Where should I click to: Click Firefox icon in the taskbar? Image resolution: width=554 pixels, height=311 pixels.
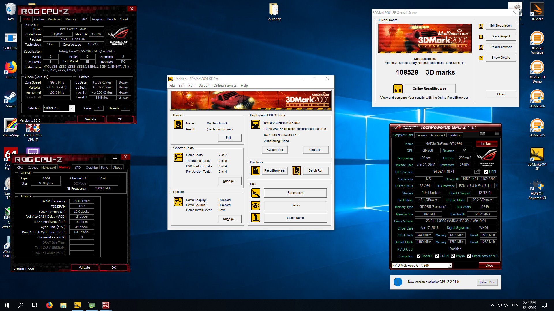[x=49, y=305]
